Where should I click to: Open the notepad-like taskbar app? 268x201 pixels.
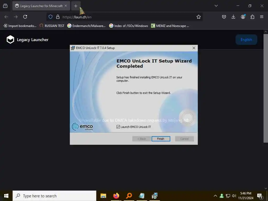pyautogui.click(x=142, y=196)
